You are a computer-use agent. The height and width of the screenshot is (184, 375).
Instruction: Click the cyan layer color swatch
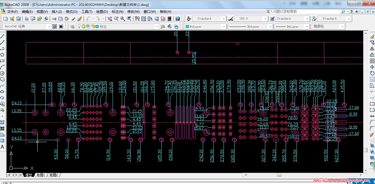click(x=97, y=27)
